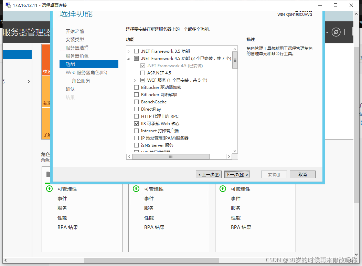Open 事件 in the first role tile
The width and height of the screenshot is (362, 266).
coord(62,198)
